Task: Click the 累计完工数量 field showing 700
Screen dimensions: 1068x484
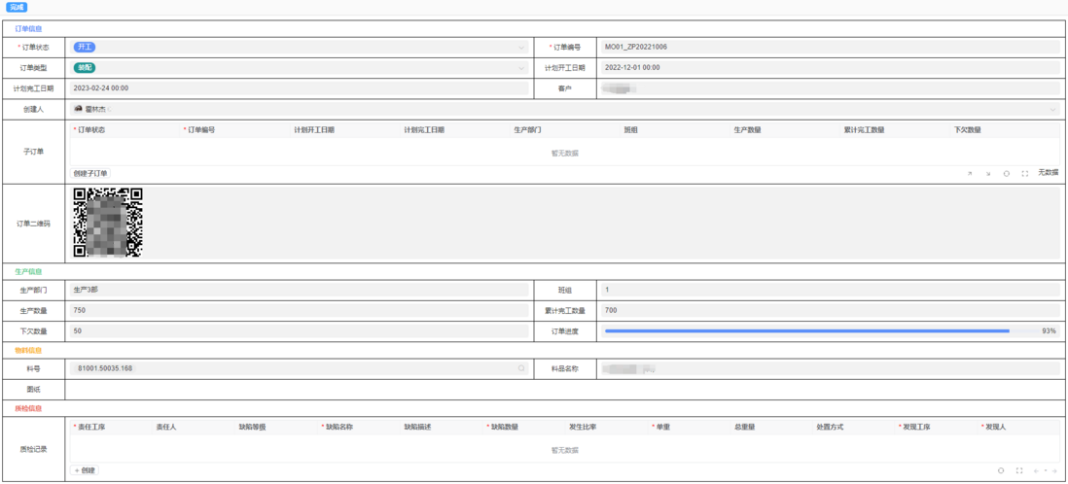Action: point(831,310)
